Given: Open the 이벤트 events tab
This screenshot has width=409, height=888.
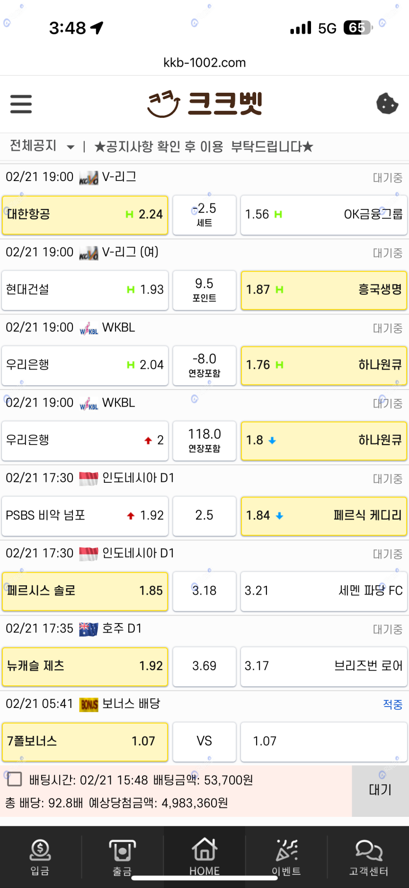Looking at the screenshot, I should (x=287, y=856).
